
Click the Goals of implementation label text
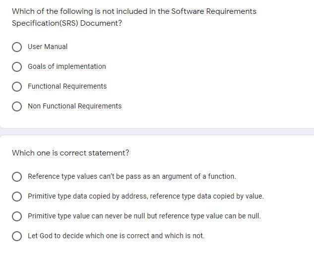tap(67, 66)
